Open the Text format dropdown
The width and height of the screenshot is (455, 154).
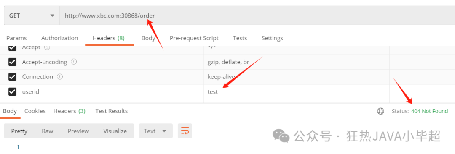pos(155,131)
